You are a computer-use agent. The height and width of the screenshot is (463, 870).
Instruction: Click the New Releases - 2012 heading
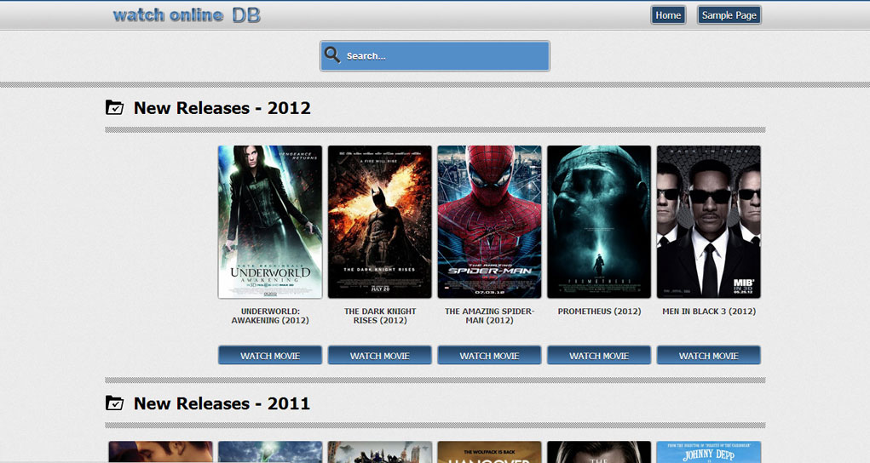click(222, 107)
